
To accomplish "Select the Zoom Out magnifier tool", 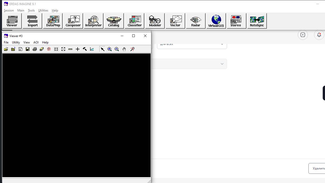I will 117,49.
